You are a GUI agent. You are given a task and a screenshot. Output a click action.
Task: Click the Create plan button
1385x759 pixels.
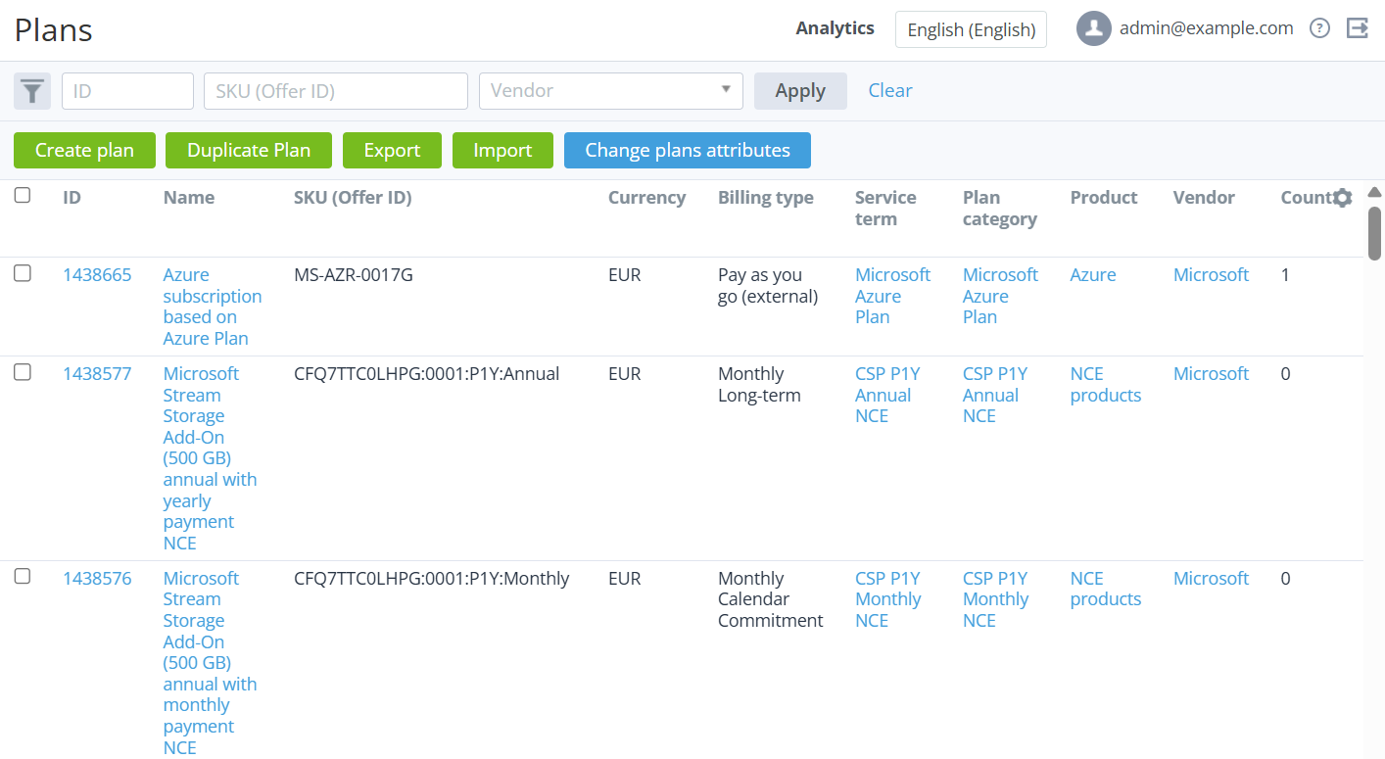(84, 150)
